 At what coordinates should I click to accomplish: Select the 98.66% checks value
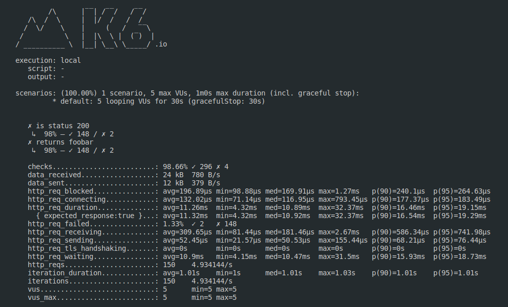(x=175, y=167)
